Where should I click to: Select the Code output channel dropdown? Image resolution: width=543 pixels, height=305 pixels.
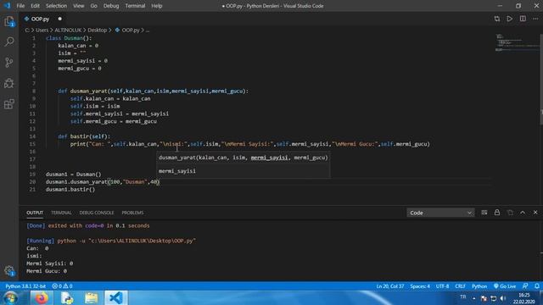coord(440,213)
